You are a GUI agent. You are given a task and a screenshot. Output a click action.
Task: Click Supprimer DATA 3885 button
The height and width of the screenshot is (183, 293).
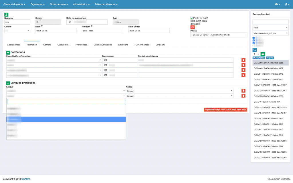pos(225,110)
